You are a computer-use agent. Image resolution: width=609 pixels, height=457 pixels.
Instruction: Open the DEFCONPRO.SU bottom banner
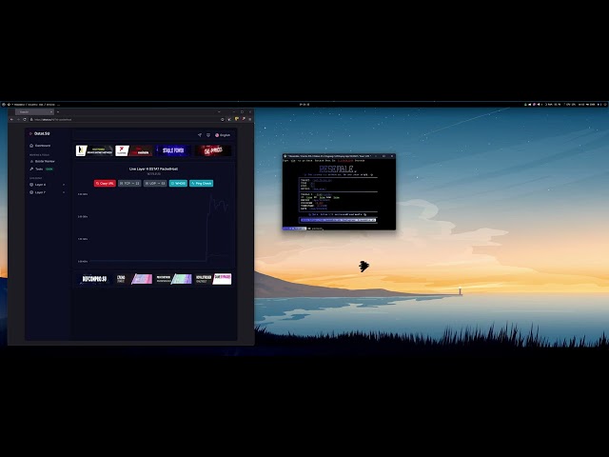pyautogui.click(x=94, y=279)
